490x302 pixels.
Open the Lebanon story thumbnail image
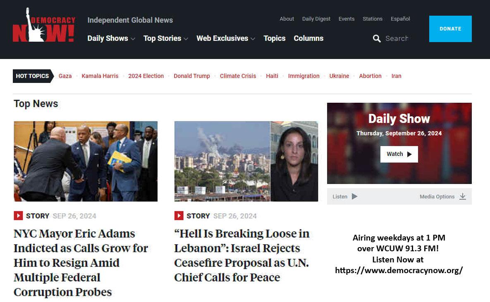(x=246, y=161)
